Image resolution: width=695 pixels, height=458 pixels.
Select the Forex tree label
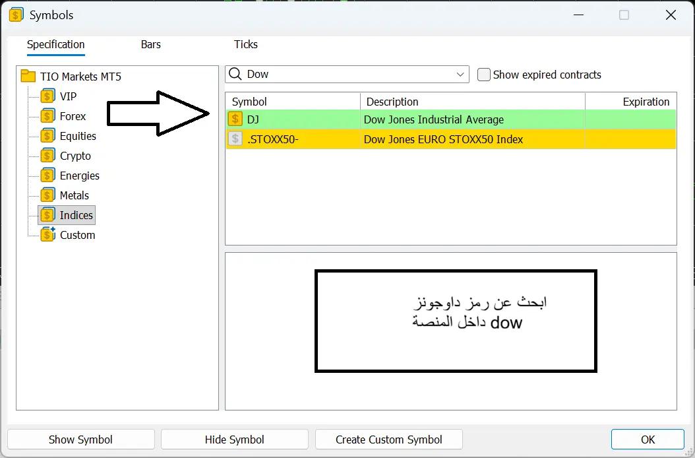(73, 116)
